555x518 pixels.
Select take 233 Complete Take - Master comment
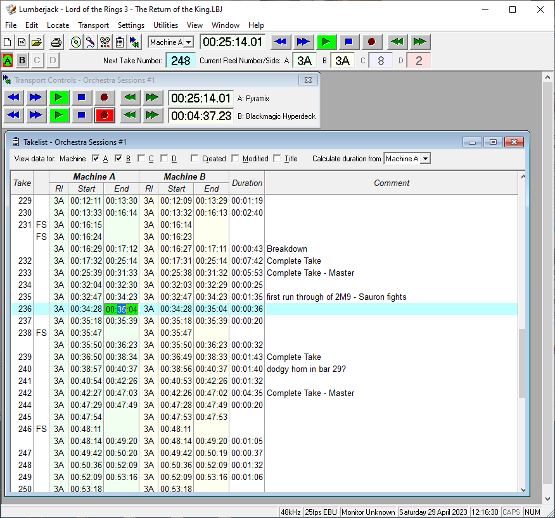click(x=310, y=273)
